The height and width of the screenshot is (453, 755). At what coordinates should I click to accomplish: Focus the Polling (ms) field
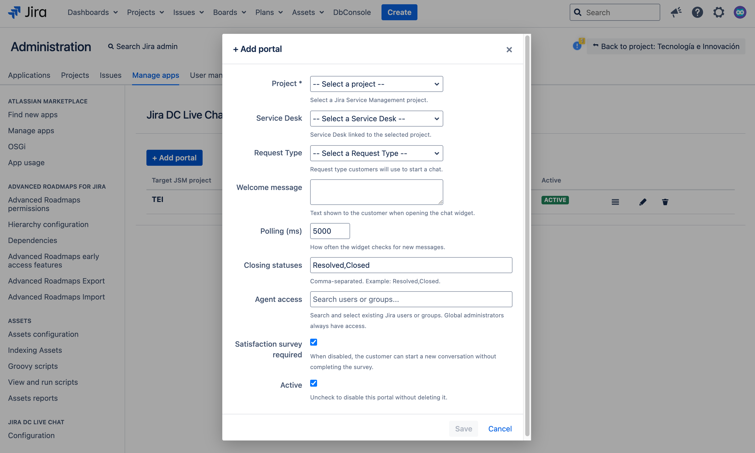click(x=330, y=231)
